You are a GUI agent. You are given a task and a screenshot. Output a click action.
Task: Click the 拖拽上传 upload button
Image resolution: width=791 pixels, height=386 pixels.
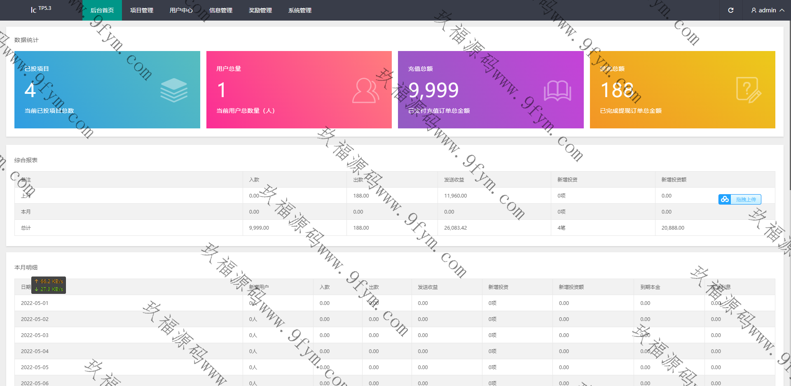coord(746,199)
